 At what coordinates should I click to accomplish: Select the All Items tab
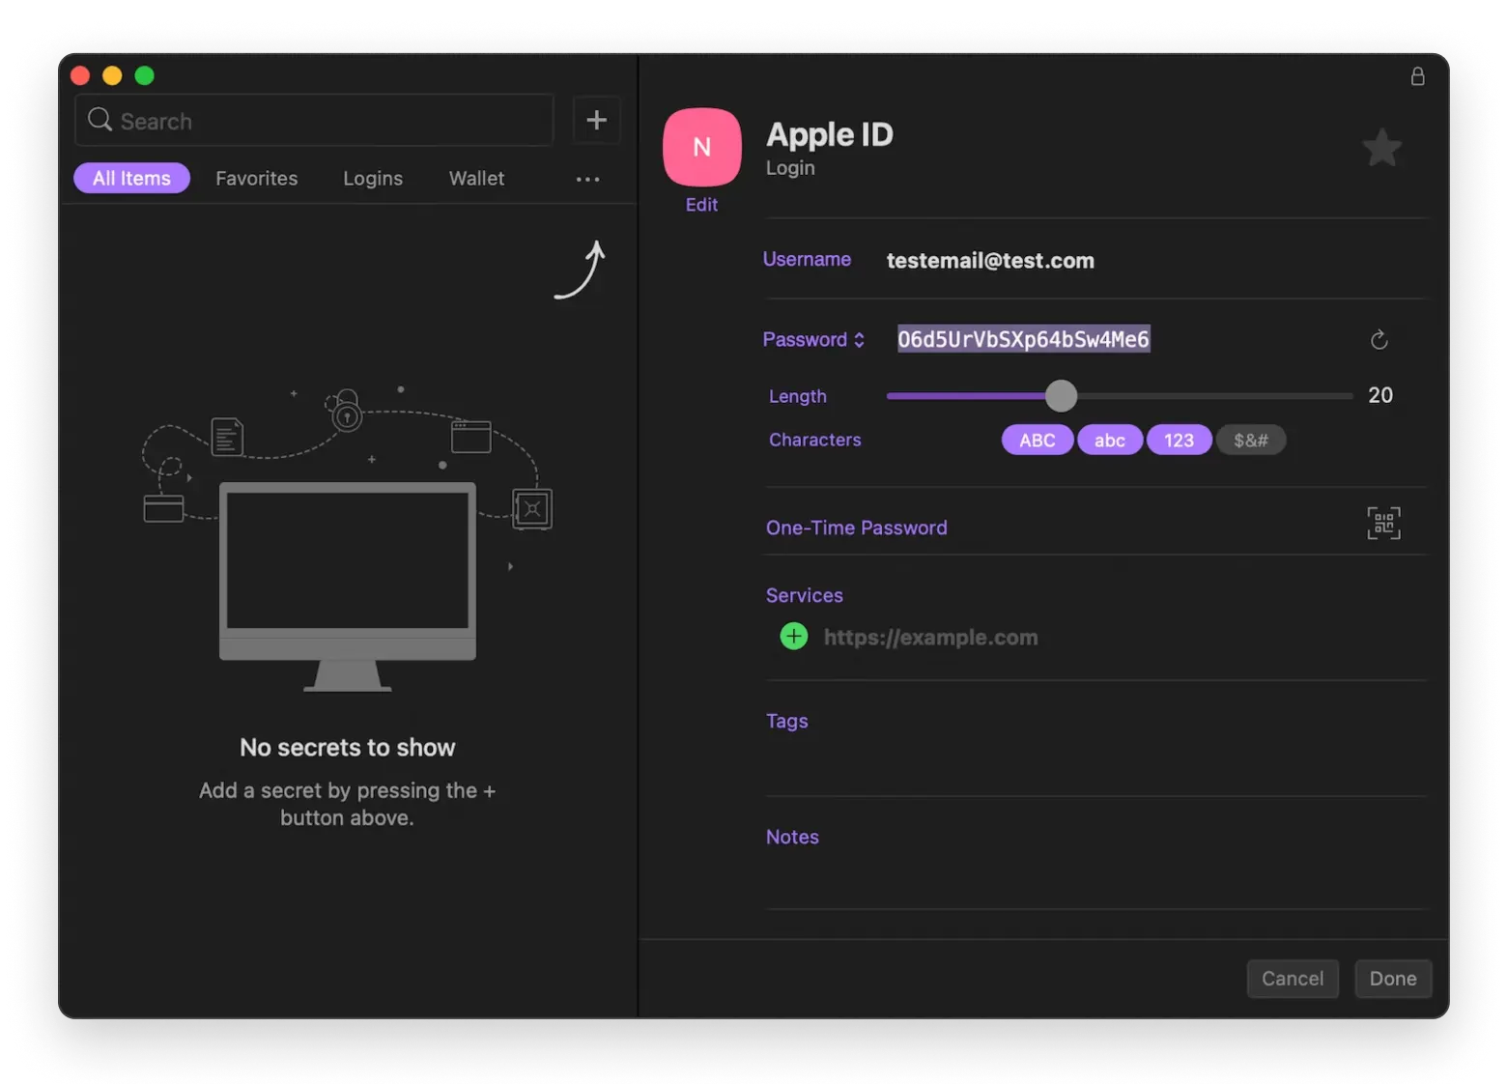pos(131,178)
